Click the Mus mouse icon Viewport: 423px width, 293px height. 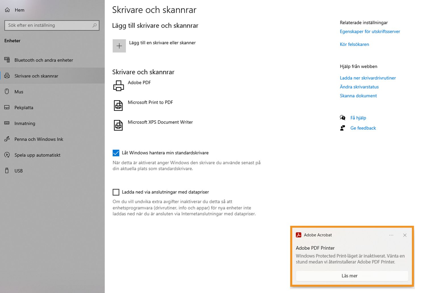pos(7,91)
